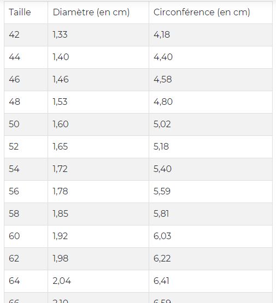Select diameter value 1,33
Screen dimensions: 276x303
pyautogui.click(x=60, y=35)
